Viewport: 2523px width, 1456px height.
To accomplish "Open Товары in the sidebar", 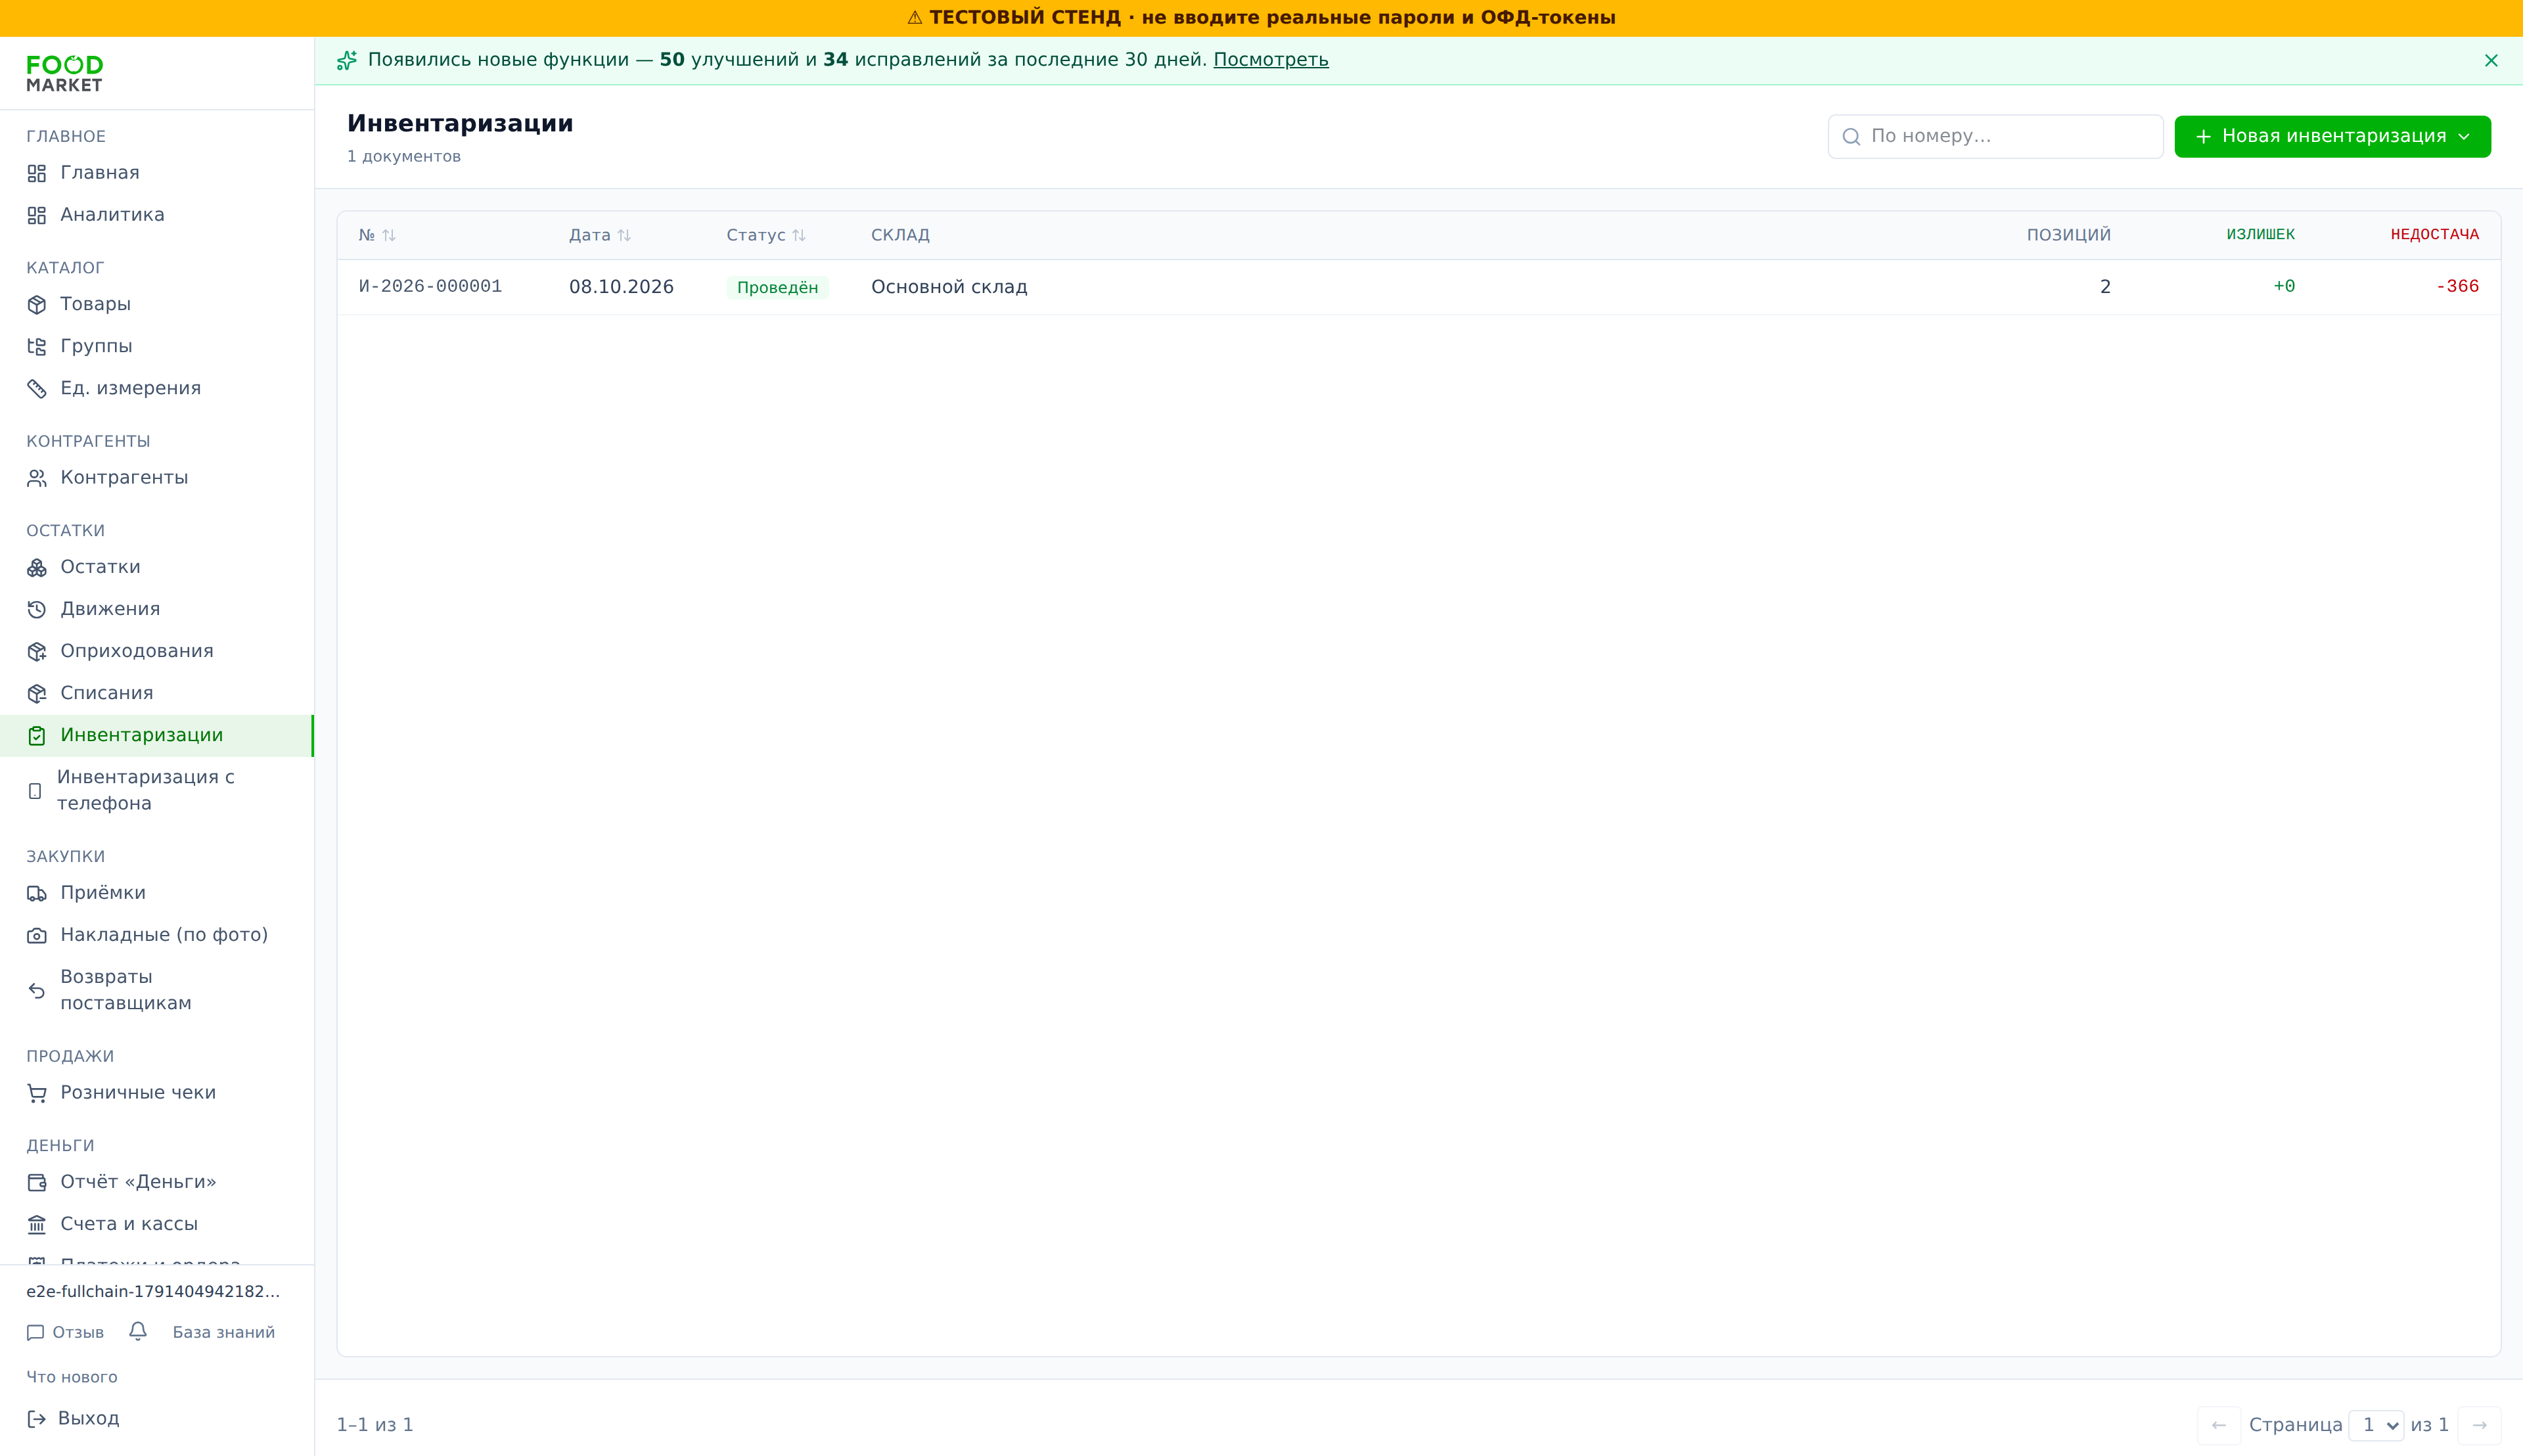I will (x=157, y=304).
